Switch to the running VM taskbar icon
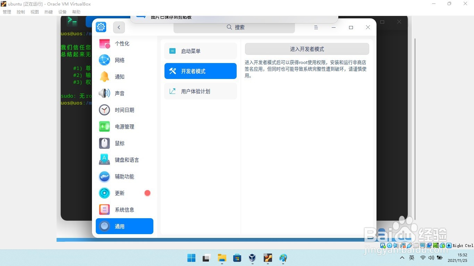This screenshot has width=474, height=266. click(268, 258)
